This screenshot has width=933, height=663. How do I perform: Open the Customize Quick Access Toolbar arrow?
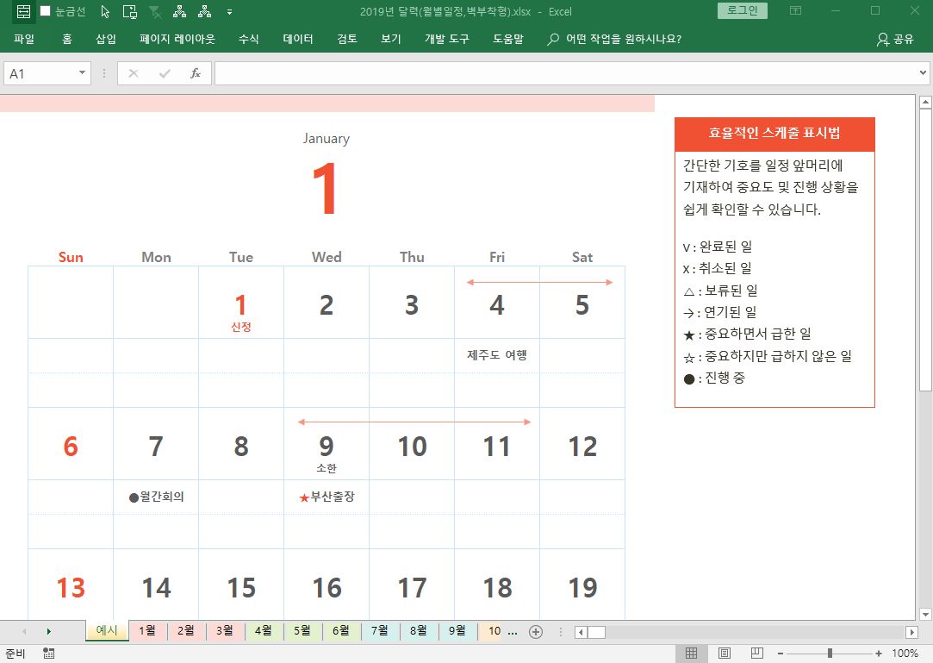[x=230, y=12]
